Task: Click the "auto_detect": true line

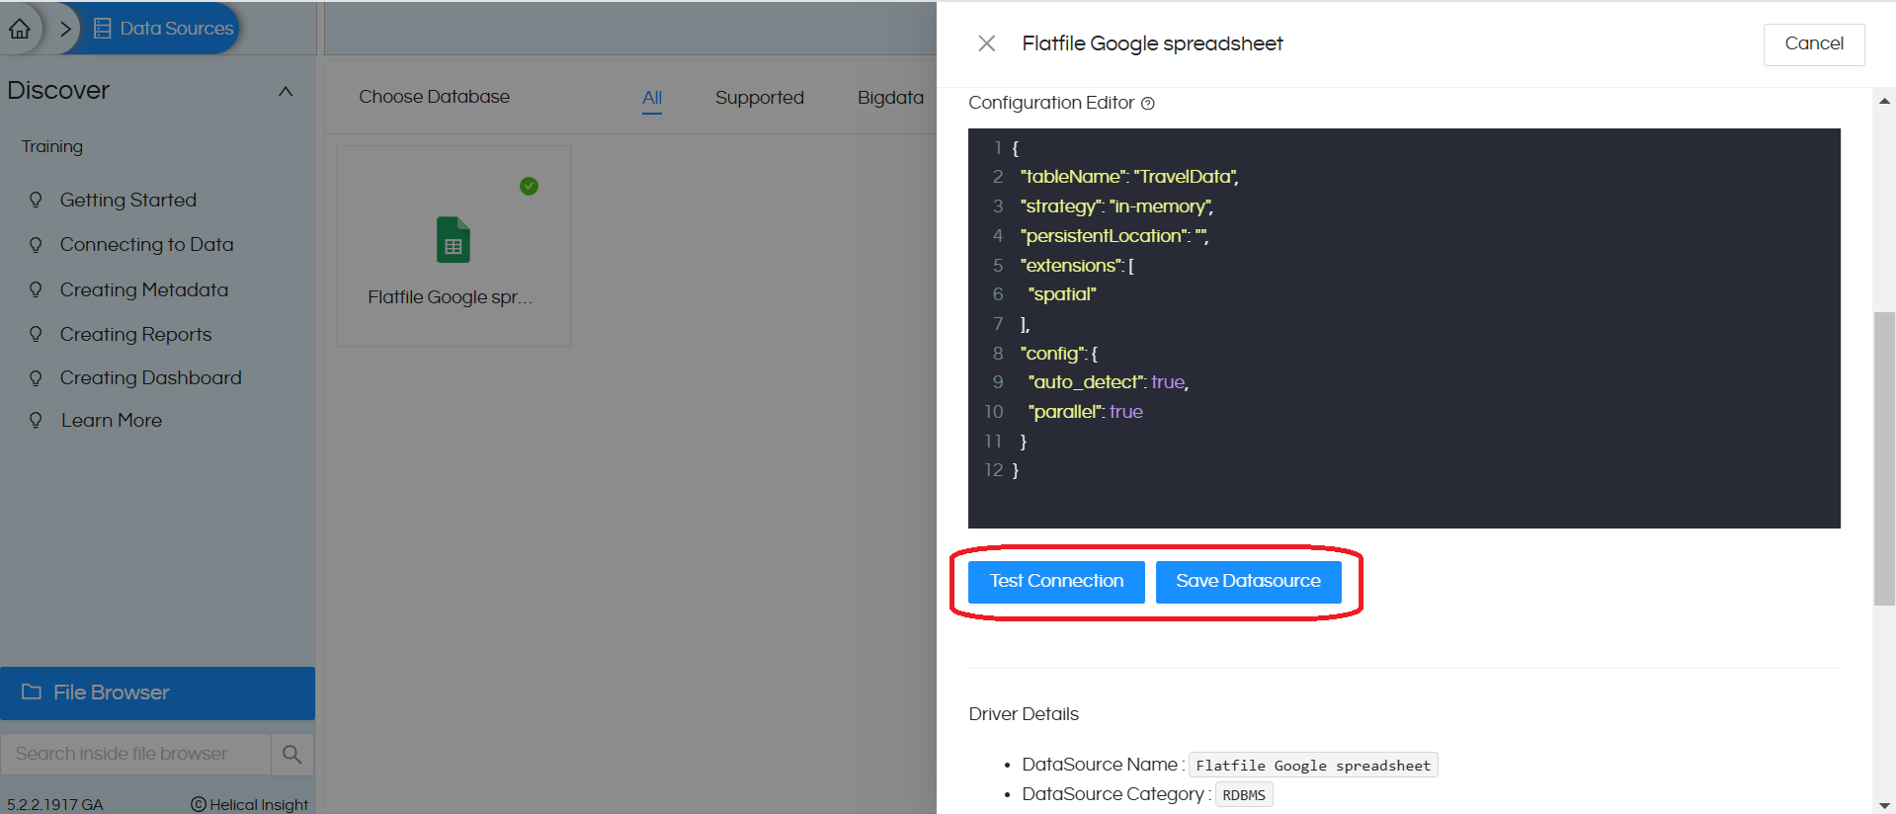Action: click(x=1108, y=382)
